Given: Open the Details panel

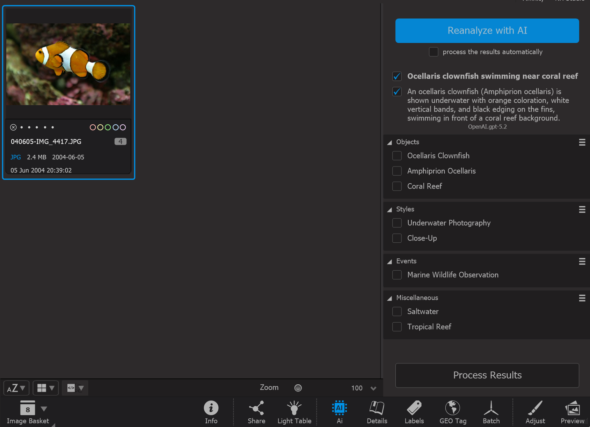Looking at the screenshot, I should (377, 412).
